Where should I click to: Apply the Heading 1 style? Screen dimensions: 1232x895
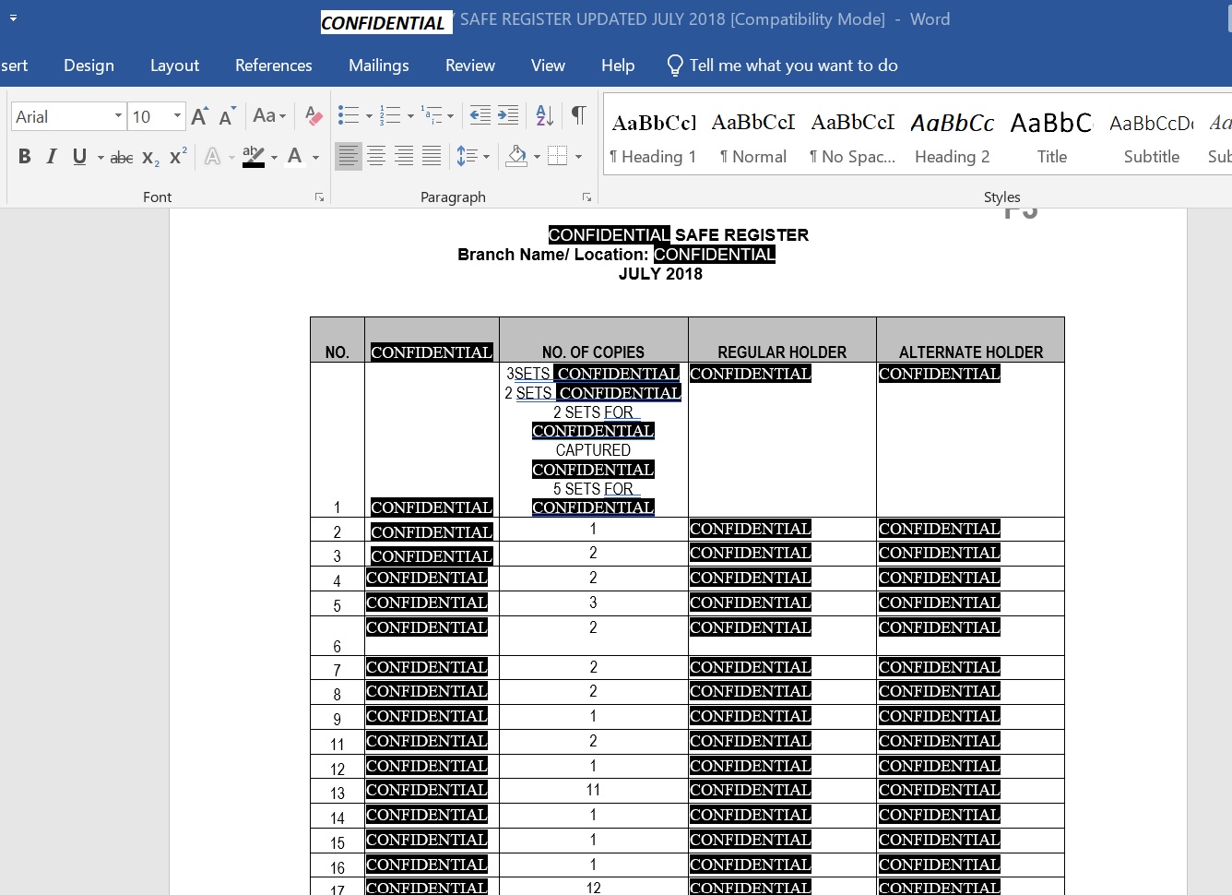pos(654,138)
